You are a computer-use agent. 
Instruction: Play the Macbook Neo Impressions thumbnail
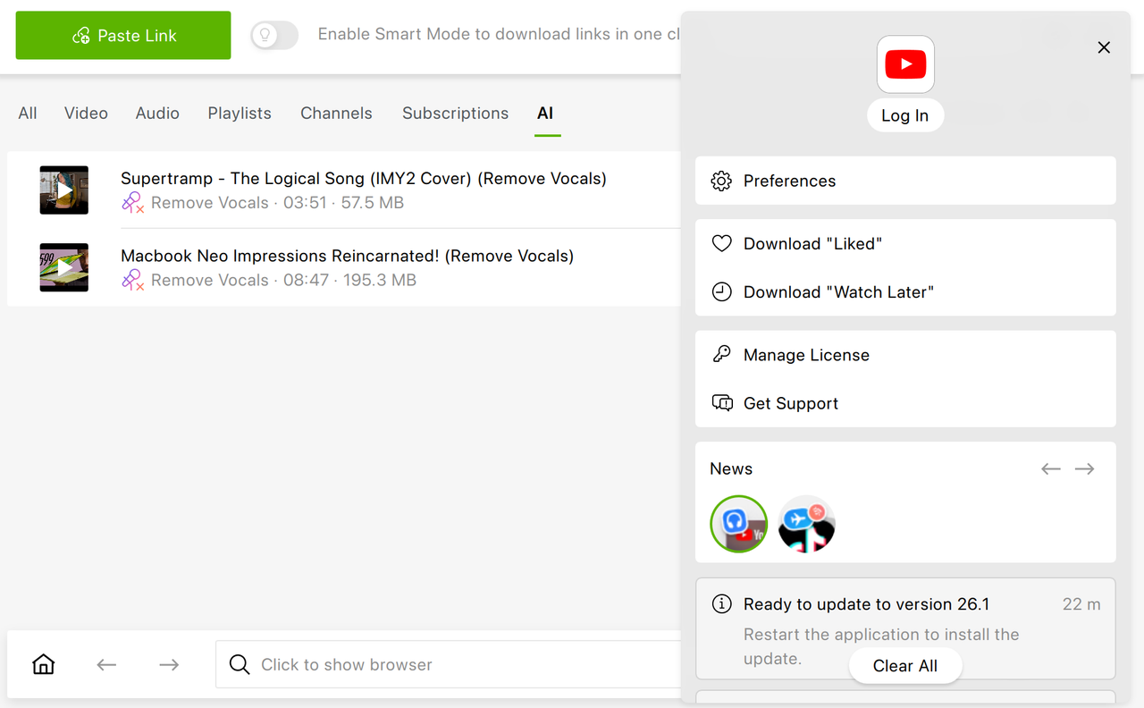point(64,267)
